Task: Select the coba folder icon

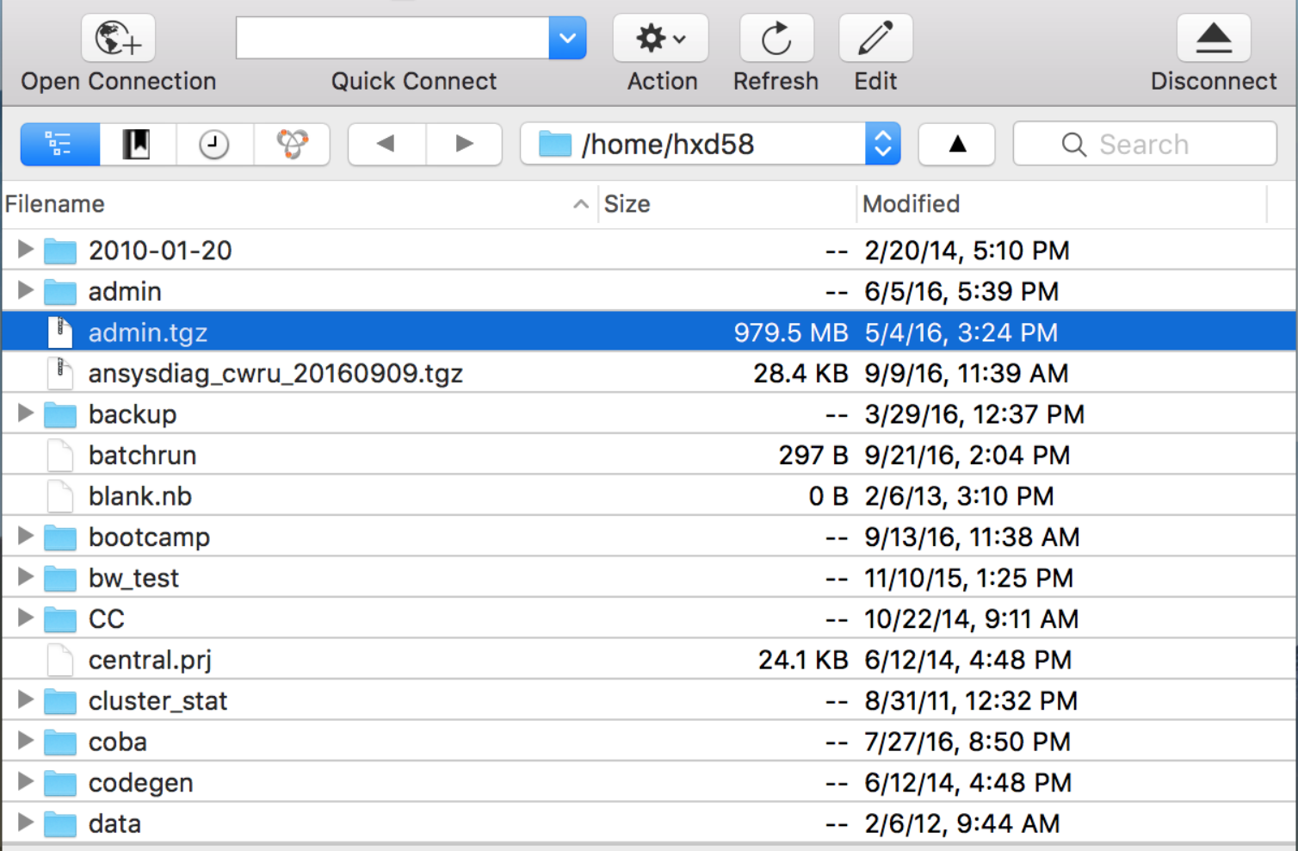Action: [60, 742]
